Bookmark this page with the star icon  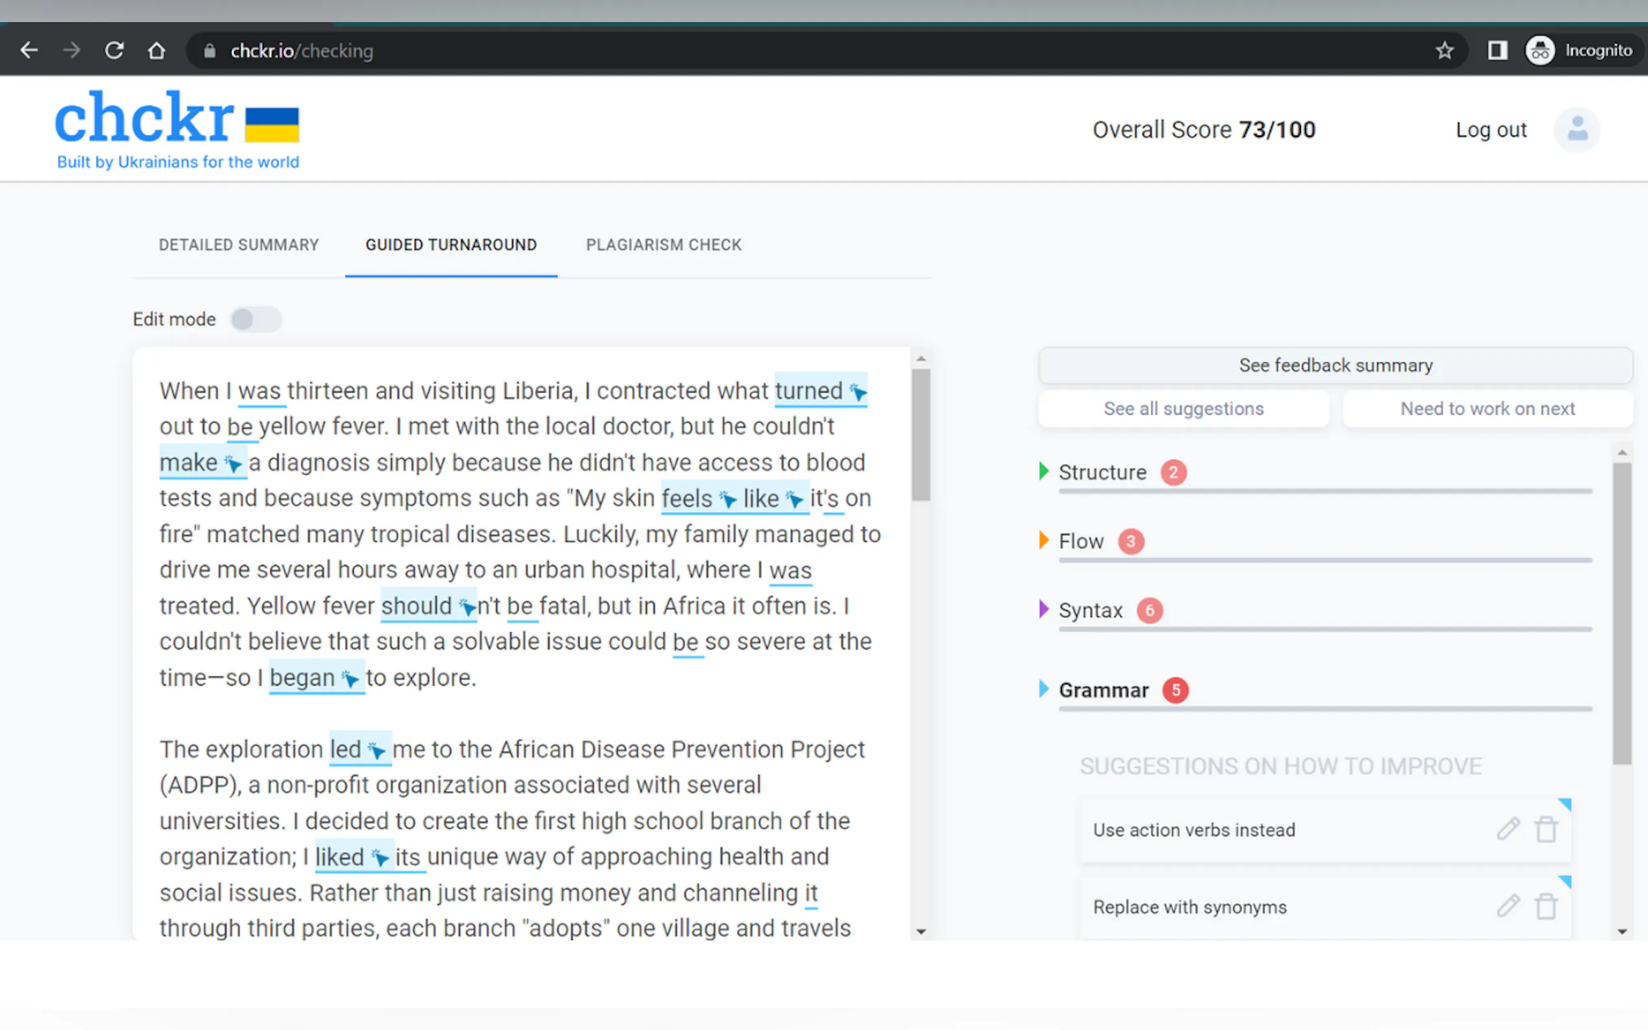click(x=1444, y=51)
